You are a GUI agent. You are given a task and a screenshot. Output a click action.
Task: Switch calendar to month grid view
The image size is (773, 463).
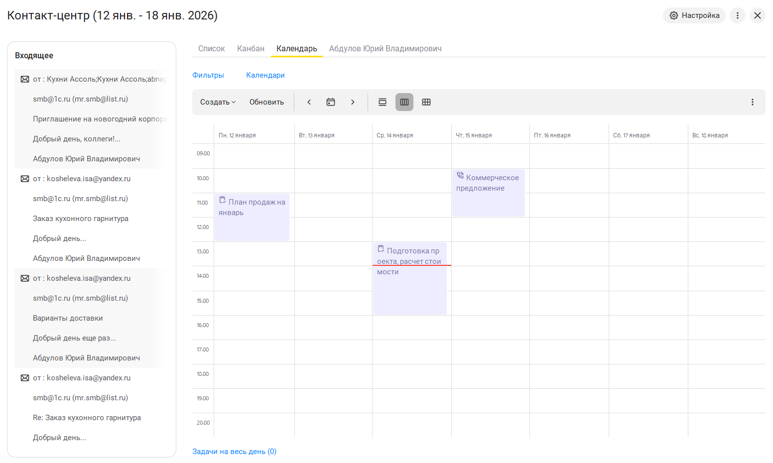pyautogui.click(x=426, y=102)
